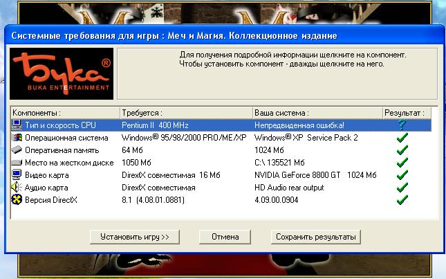Screen dimensions: 446x279
Task: Click the DirectX icon beside Версия DirectX
Action: coord(17,199)
